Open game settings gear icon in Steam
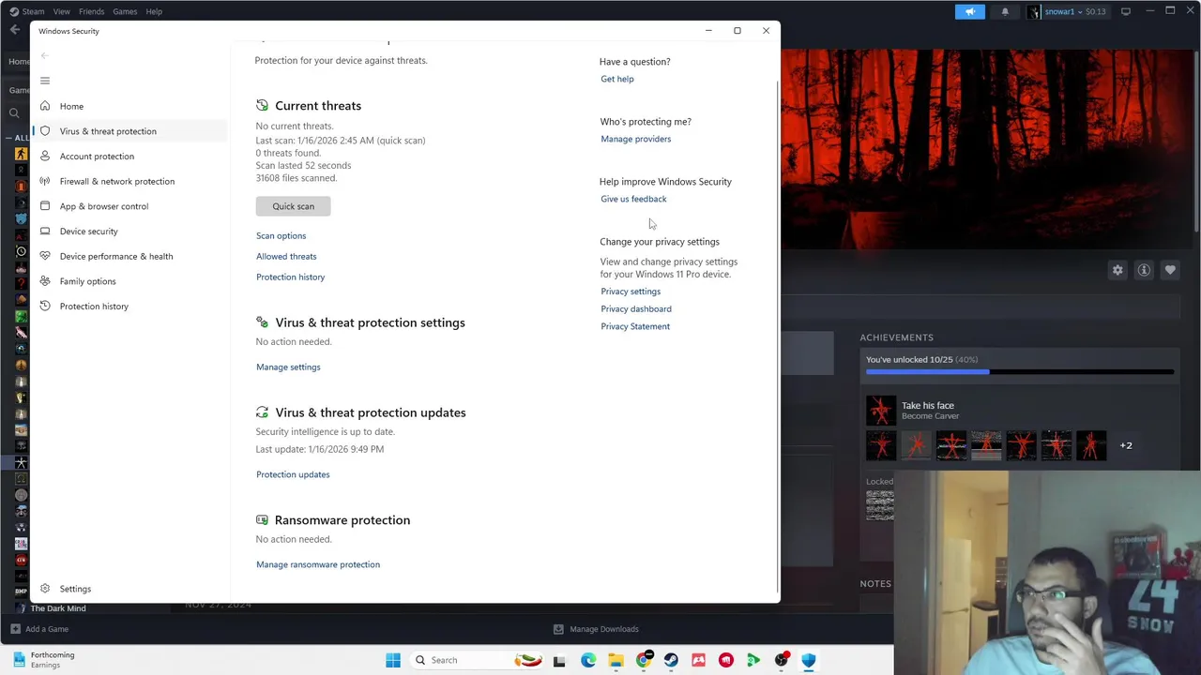 (1117, 270)
